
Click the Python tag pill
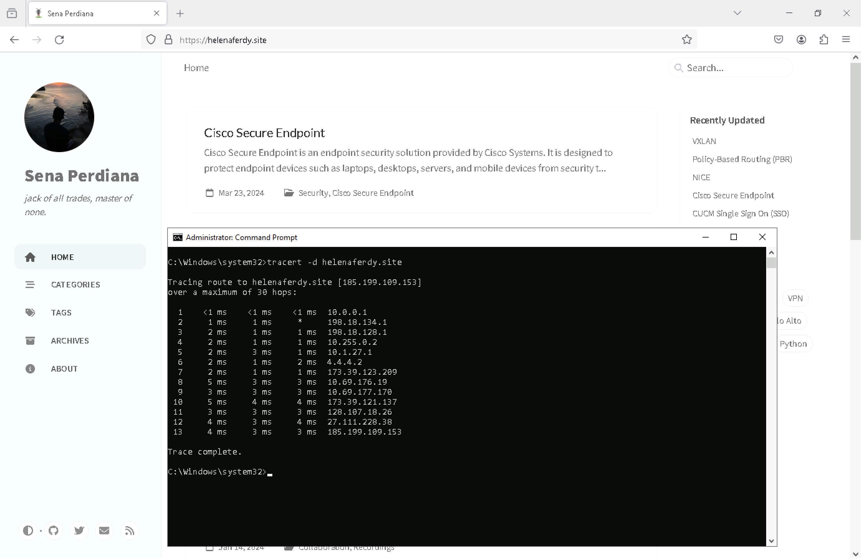tap(793, 344)
